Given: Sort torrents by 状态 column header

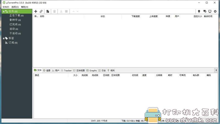Looking at the screenshot, I should [103, 16].
